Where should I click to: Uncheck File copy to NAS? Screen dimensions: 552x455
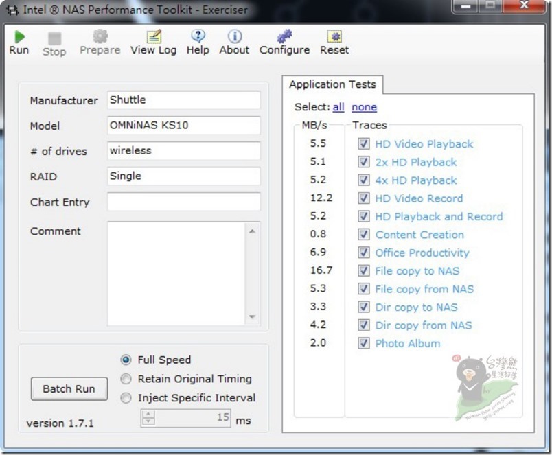pyautogui.click(x=364, y=270)
